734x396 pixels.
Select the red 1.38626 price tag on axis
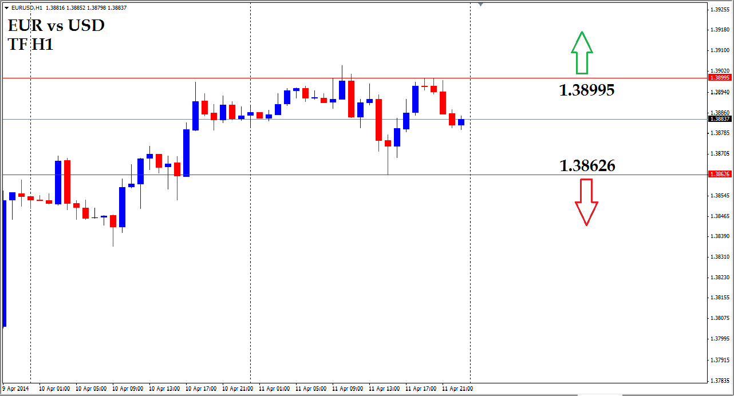[720, 174]
